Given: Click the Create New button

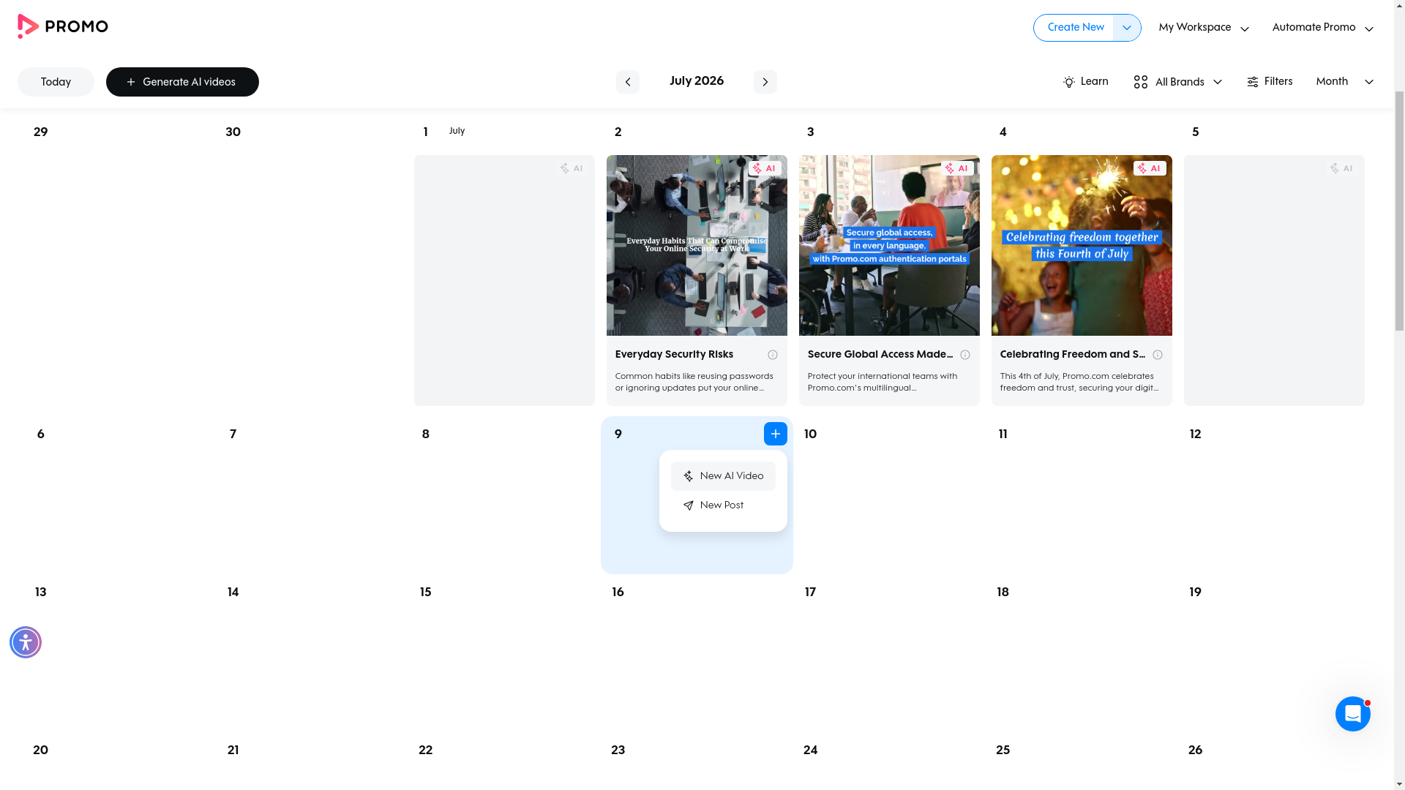Looking at the screenshot, I should pyautogui.click(x=1074, y=28).
